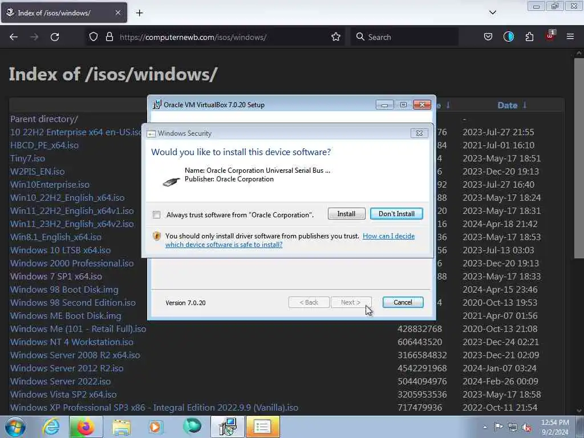Viewport: 584px width, 438px height.
Task: Select the VirtualBox setup taskbar icon
Action: coord(228,427)
